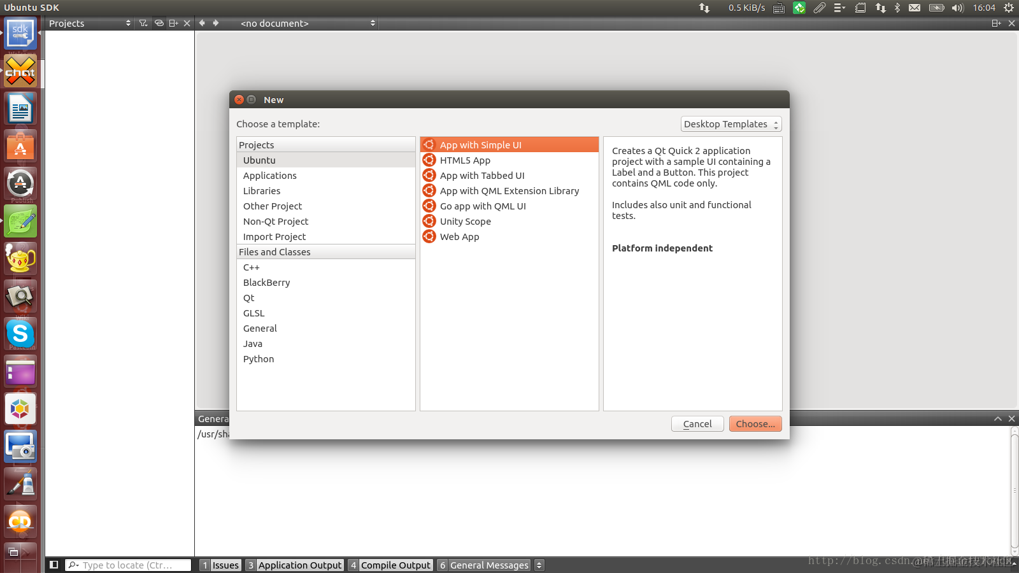Open the green notepad editor dock icon

(20, 221)
